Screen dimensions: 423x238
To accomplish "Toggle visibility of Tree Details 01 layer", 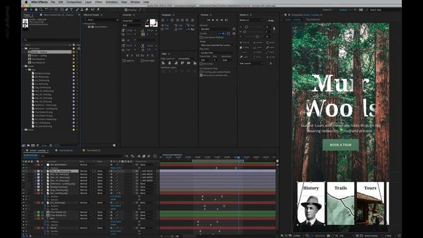I will pos(24,212).
